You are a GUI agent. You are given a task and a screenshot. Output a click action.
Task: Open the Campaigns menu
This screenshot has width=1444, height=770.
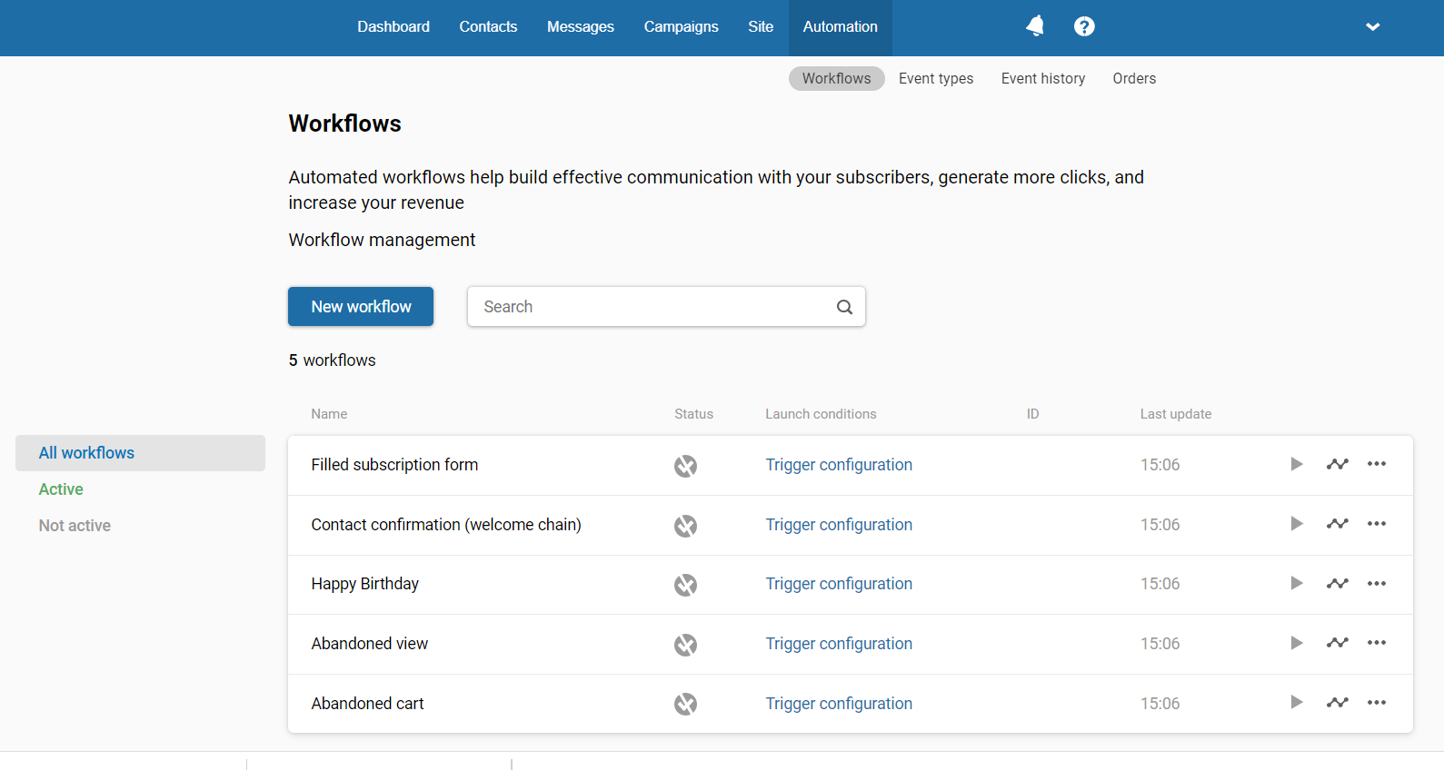681,27
